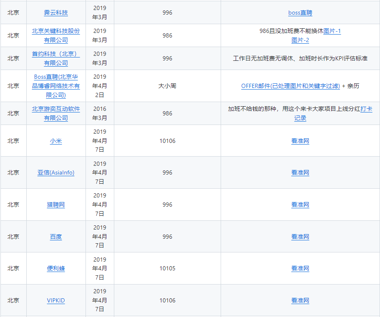Image resolution: width=380 pixels, height=317 pixels.
Task: Select 996 value in 亚信 row
Action: point(167,172)
